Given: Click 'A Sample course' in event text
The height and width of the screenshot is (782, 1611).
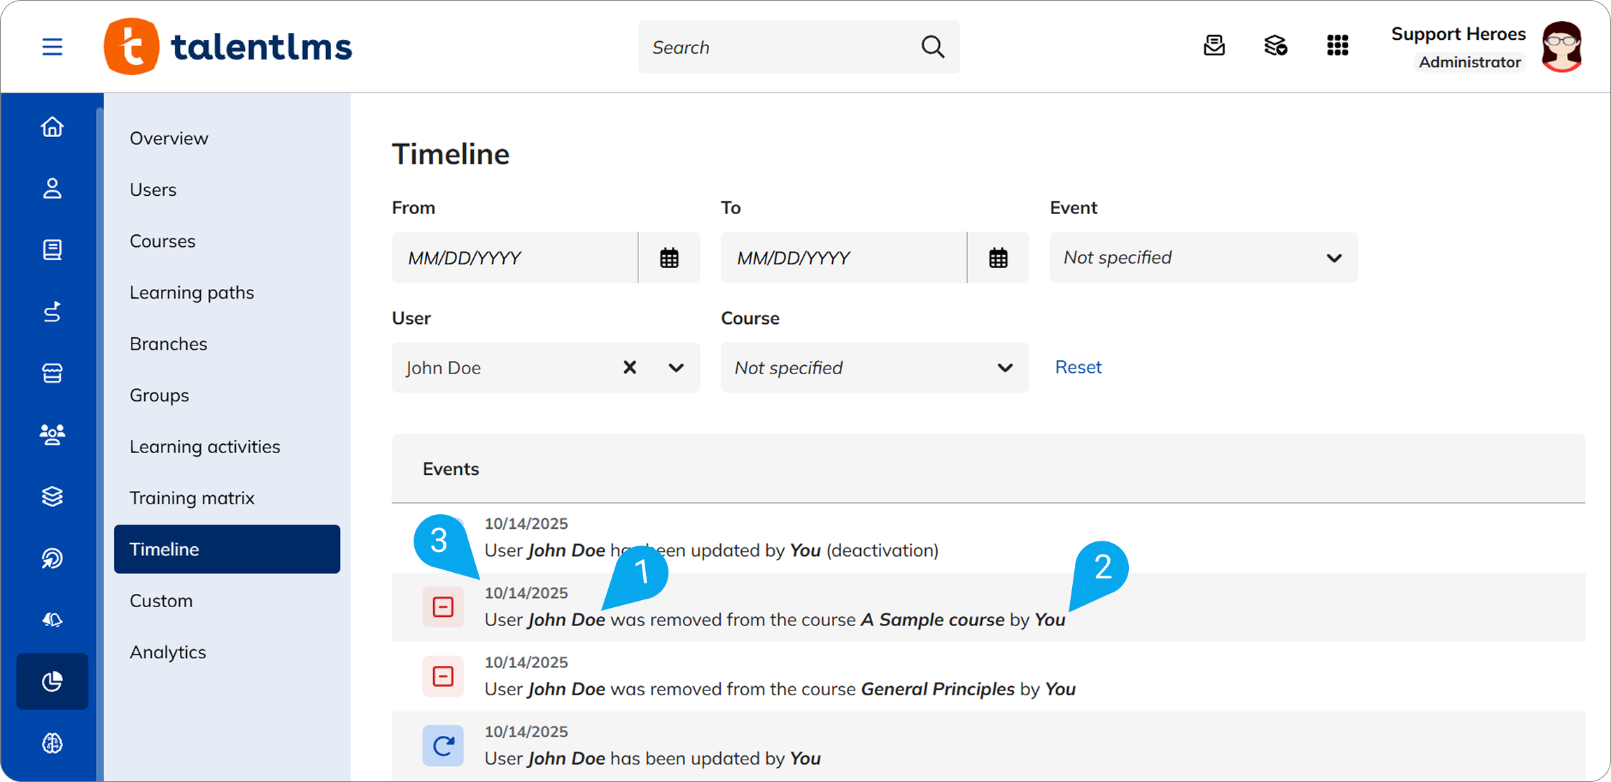Looking at the screenshot, I should pyautogui.click(x=932, y=620).
